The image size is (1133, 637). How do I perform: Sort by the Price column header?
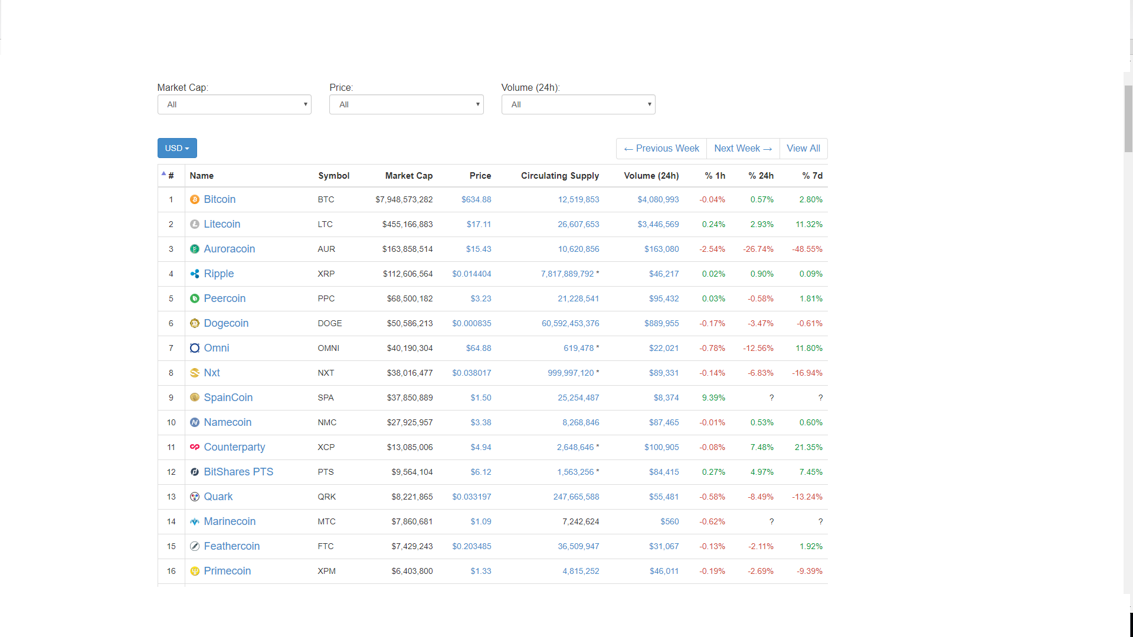click(480, 176)
